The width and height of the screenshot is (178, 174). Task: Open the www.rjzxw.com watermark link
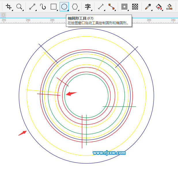109,153
